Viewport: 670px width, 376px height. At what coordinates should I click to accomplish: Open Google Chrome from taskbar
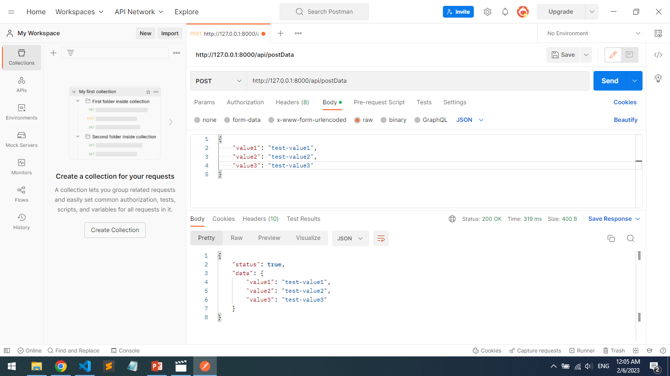coord(61,366)
